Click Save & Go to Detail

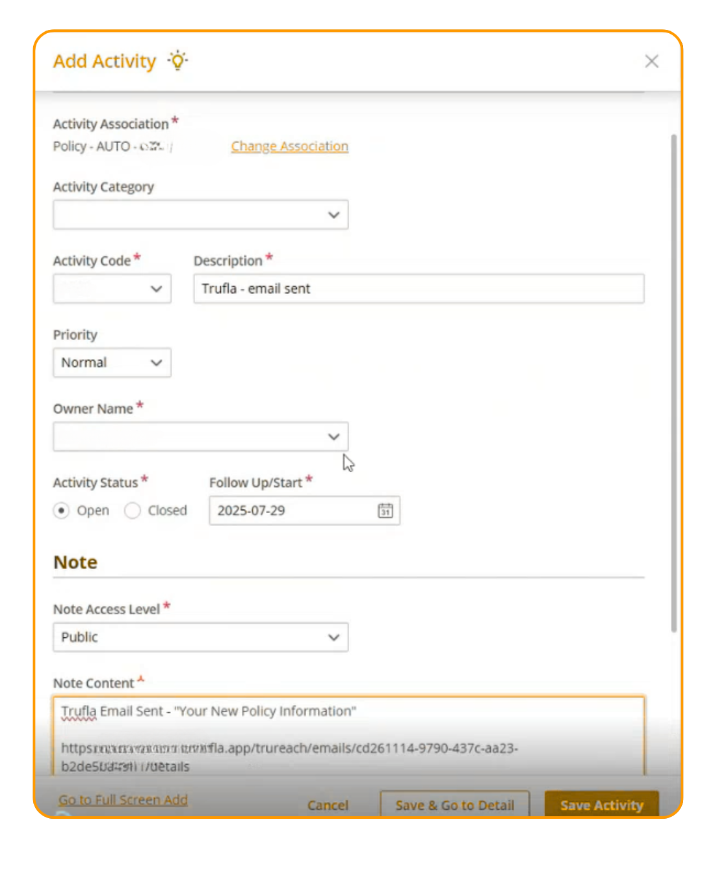pyautogui.click(x=454, y=805)
